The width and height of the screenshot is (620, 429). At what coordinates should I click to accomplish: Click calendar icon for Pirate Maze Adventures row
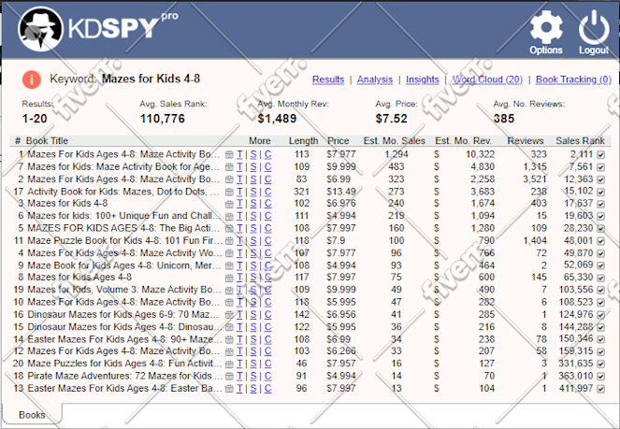pos(229,377)
